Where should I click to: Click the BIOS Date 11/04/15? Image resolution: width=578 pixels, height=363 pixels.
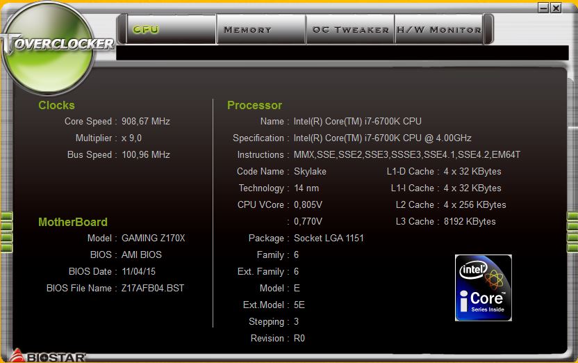[x=139, y=271]
